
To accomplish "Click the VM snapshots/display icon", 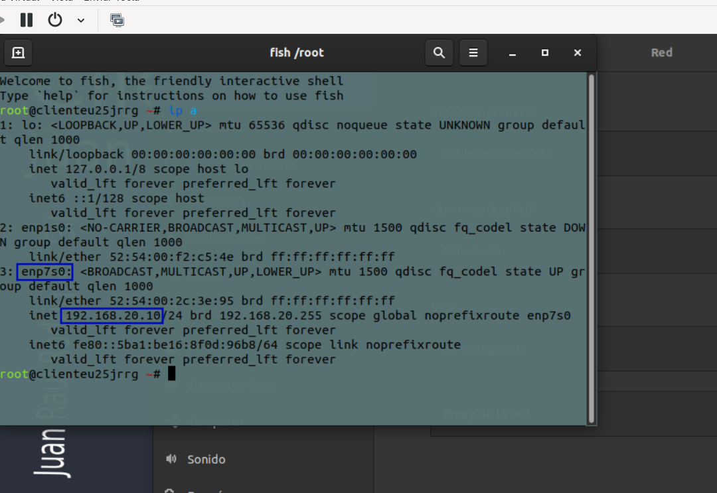I will coord(117,20).
